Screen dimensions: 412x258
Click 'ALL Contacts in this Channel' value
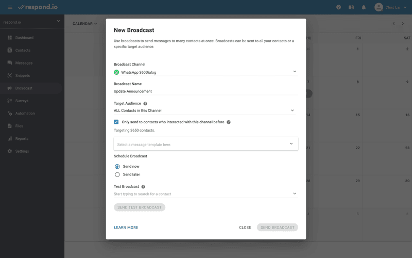[138, 110]
